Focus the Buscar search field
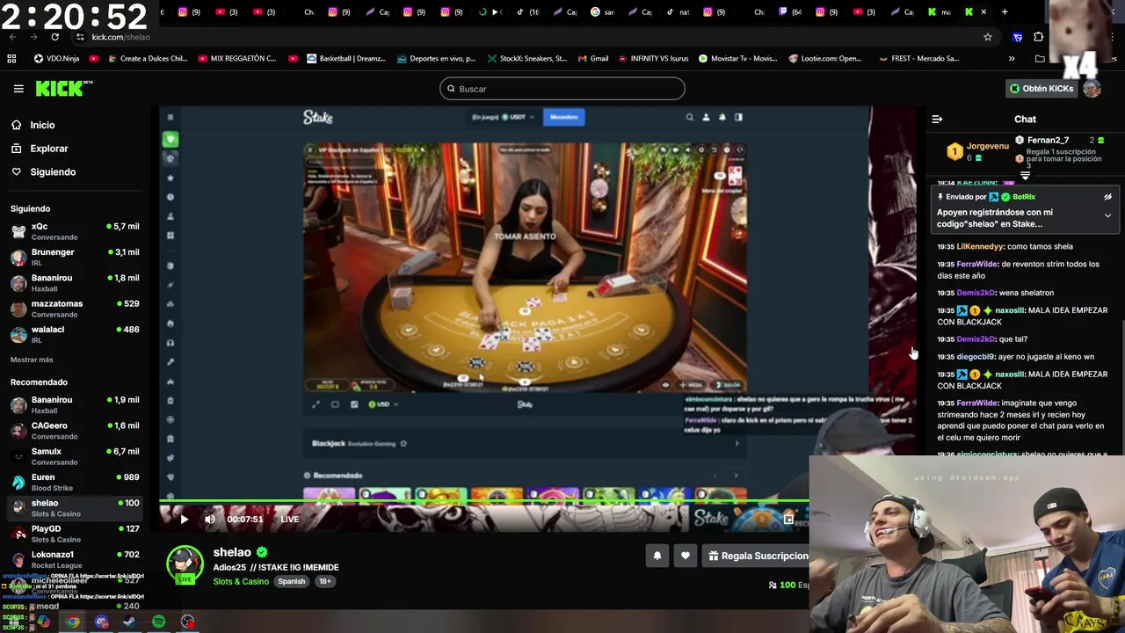Image resolution: width=1125 pixels, height=633 pixels. coord(562,89)
